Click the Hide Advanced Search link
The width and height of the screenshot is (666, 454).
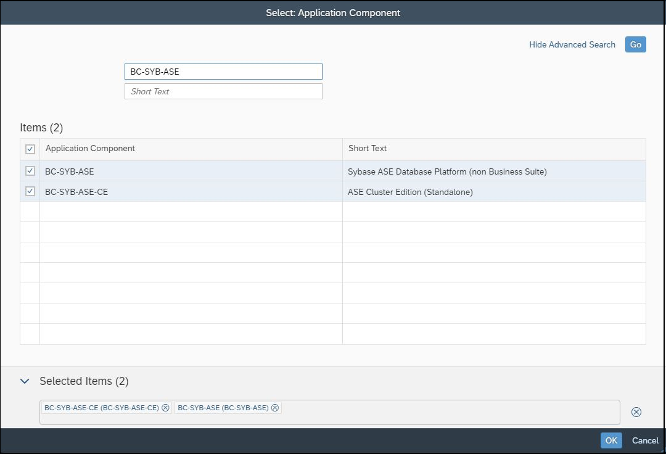point(572,44)
